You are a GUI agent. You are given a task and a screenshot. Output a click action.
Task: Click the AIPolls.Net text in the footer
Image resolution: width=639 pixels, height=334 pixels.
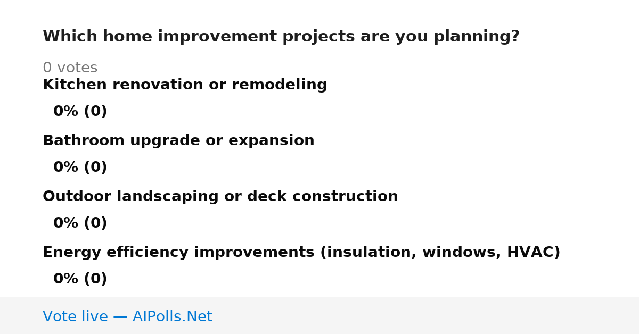173,316
